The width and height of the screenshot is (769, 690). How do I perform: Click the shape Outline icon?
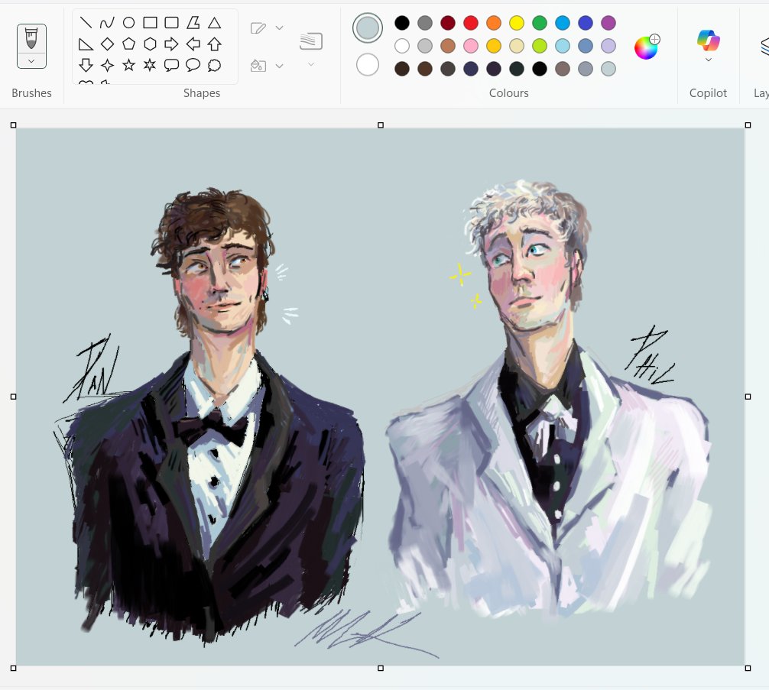(x=258, y=28)
